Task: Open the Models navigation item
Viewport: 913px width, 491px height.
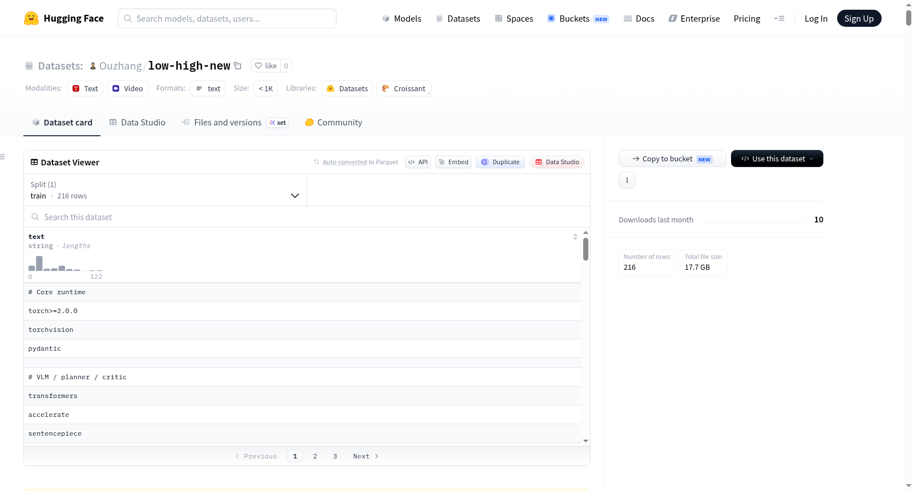Action: pos(402,18)
